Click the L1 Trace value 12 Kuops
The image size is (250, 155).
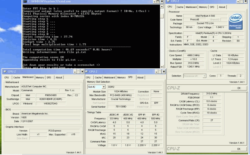[233, 59]
